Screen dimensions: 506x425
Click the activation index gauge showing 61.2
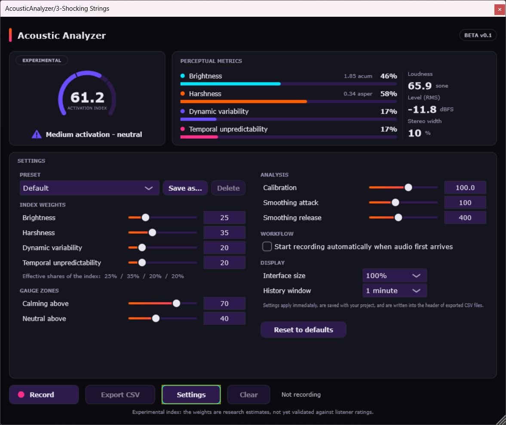click(87, 94)
